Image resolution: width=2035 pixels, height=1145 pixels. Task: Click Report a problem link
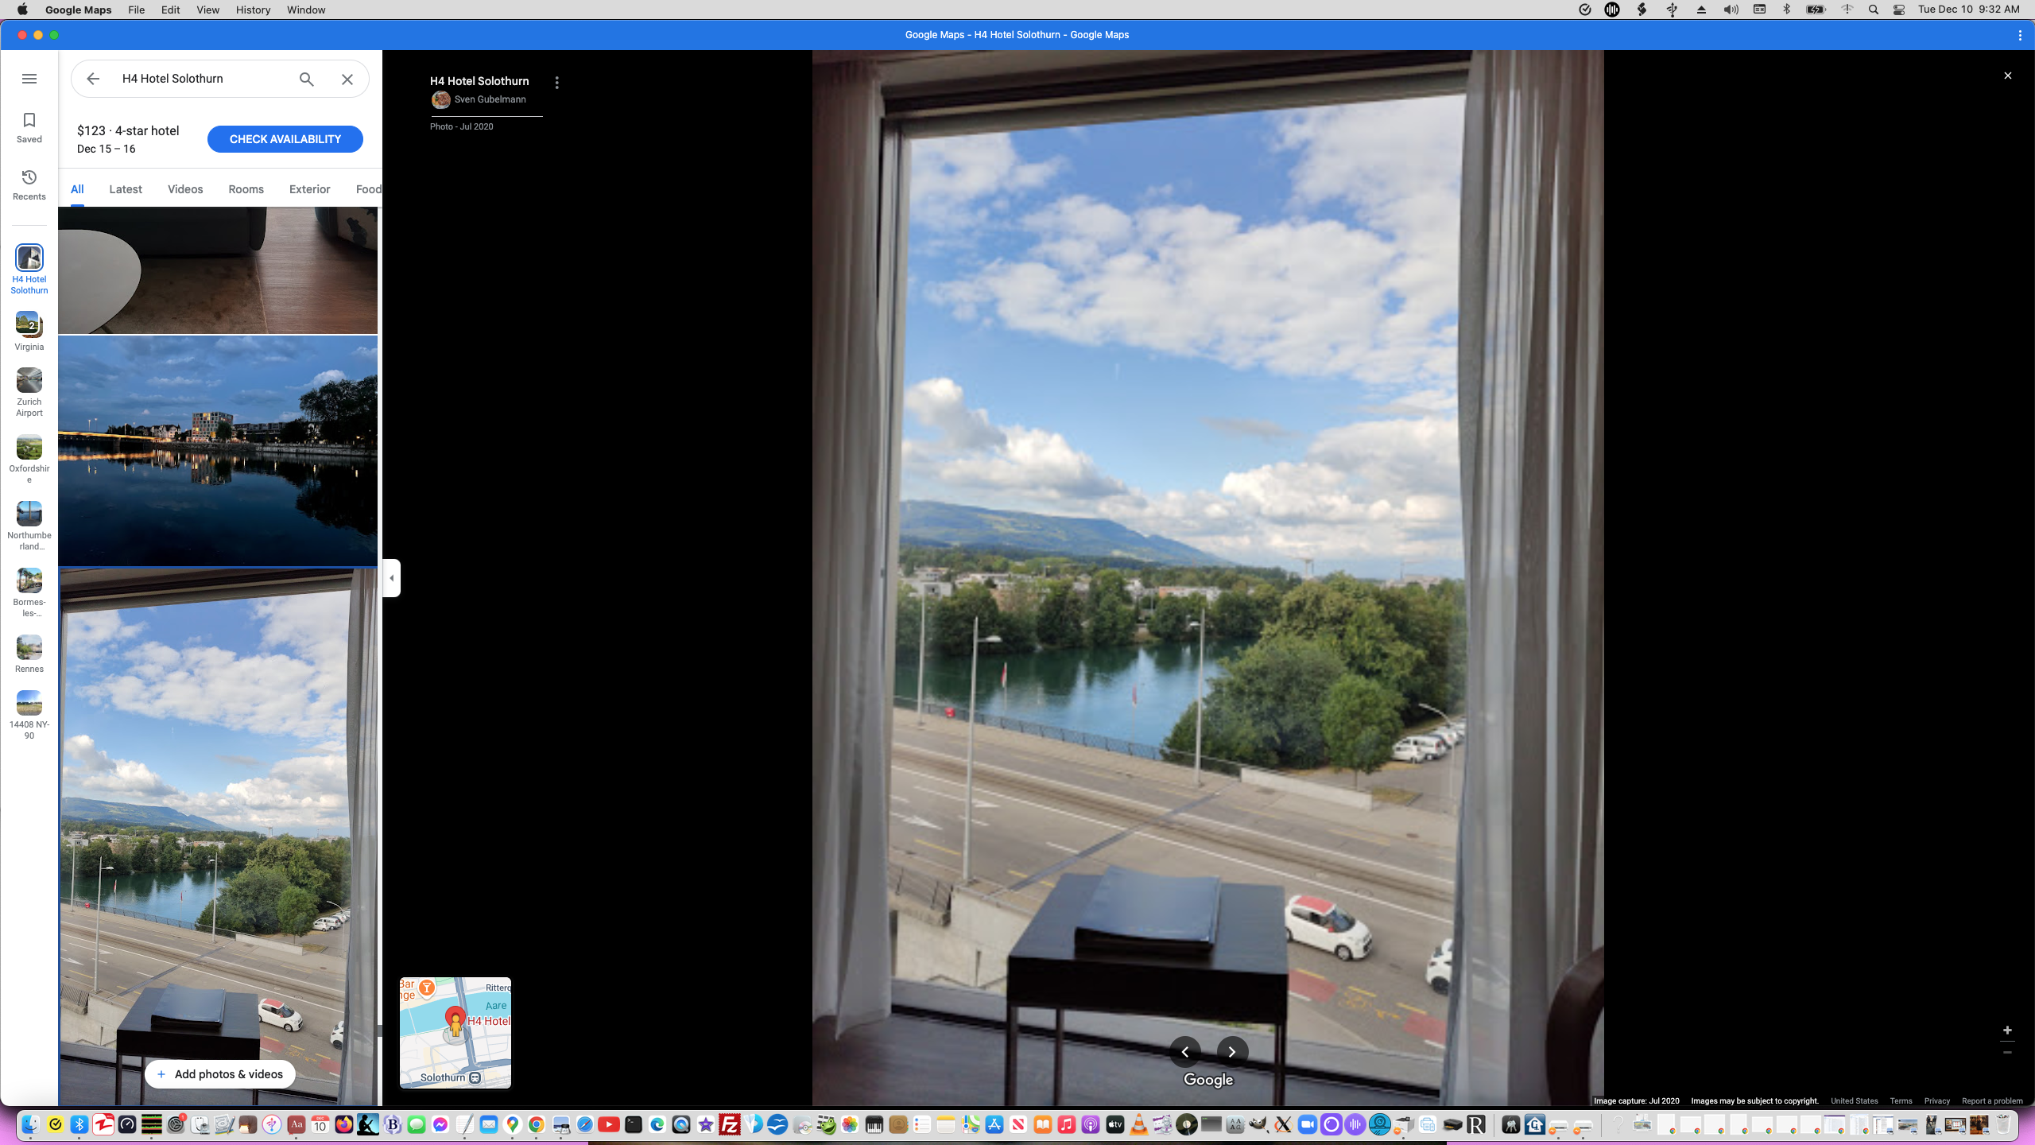click(1991, 1101)
